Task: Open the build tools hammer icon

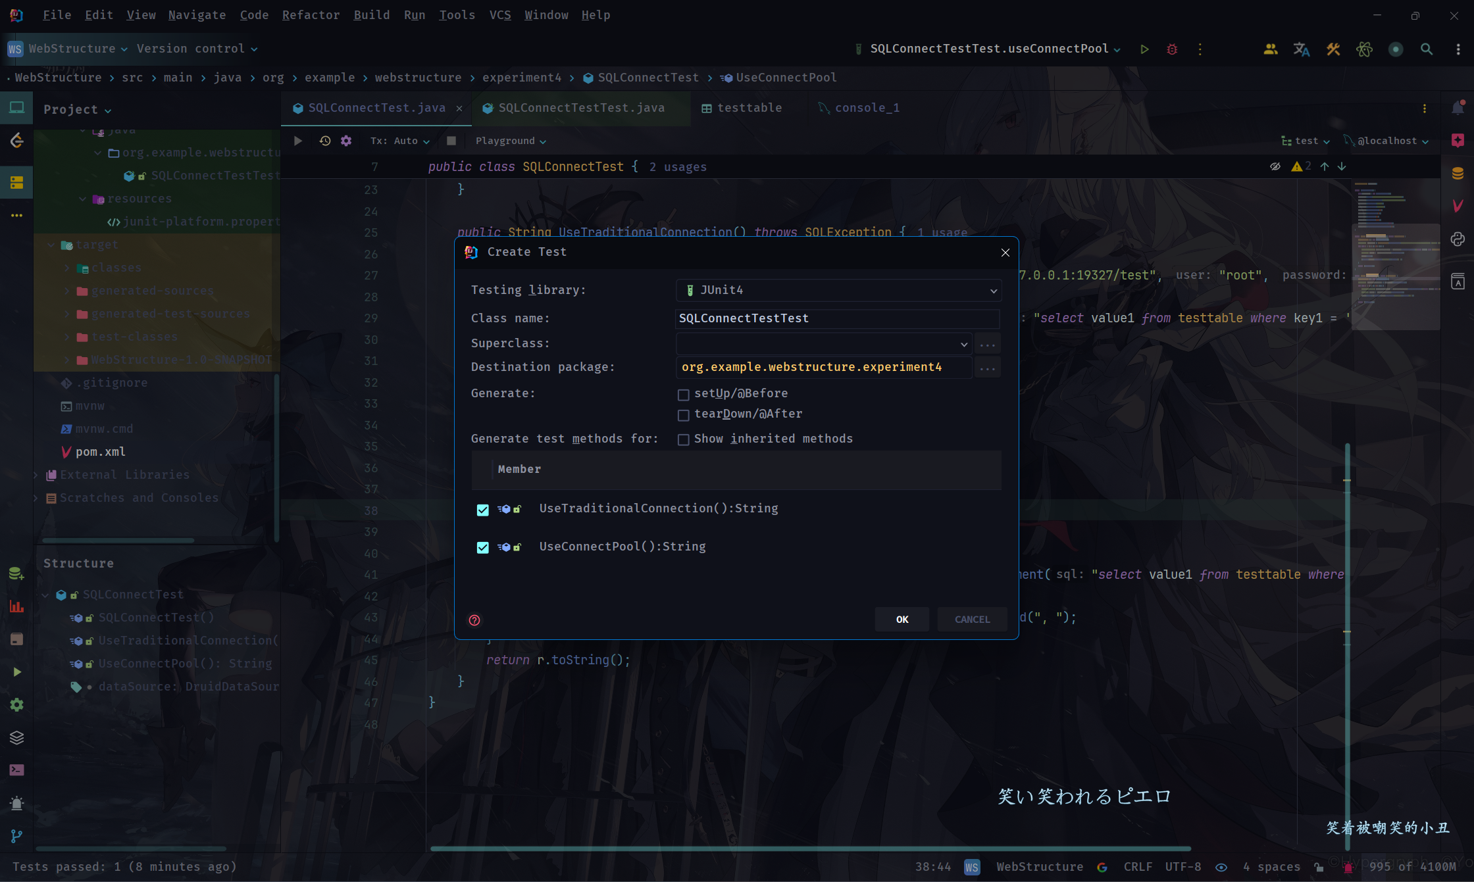Action: click(x=1333, y=49)
